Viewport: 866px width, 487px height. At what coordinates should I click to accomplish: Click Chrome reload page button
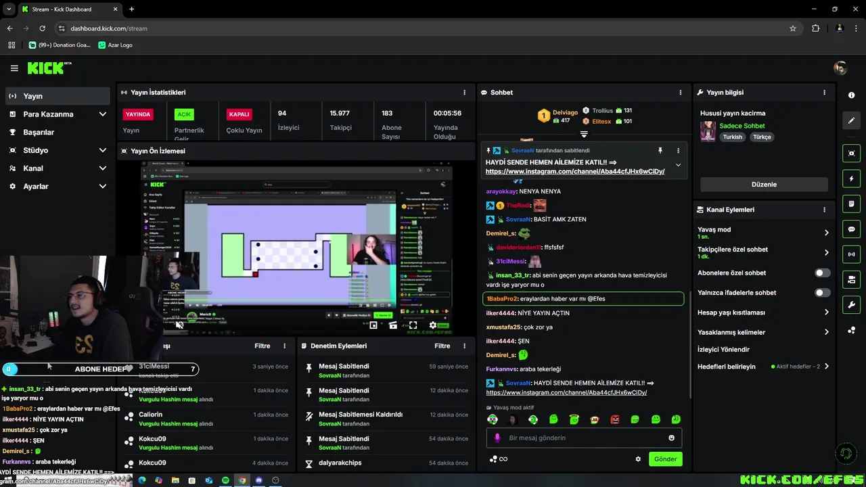tap(42, 28)
